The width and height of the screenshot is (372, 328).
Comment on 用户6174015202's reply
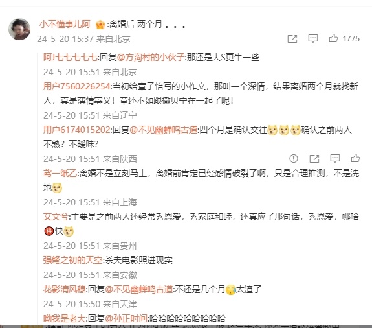(x=335, y=158)
